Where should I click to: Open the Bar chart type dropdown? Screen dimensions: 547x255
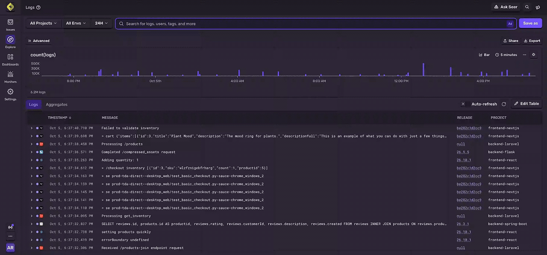click(x=484, y=55)
